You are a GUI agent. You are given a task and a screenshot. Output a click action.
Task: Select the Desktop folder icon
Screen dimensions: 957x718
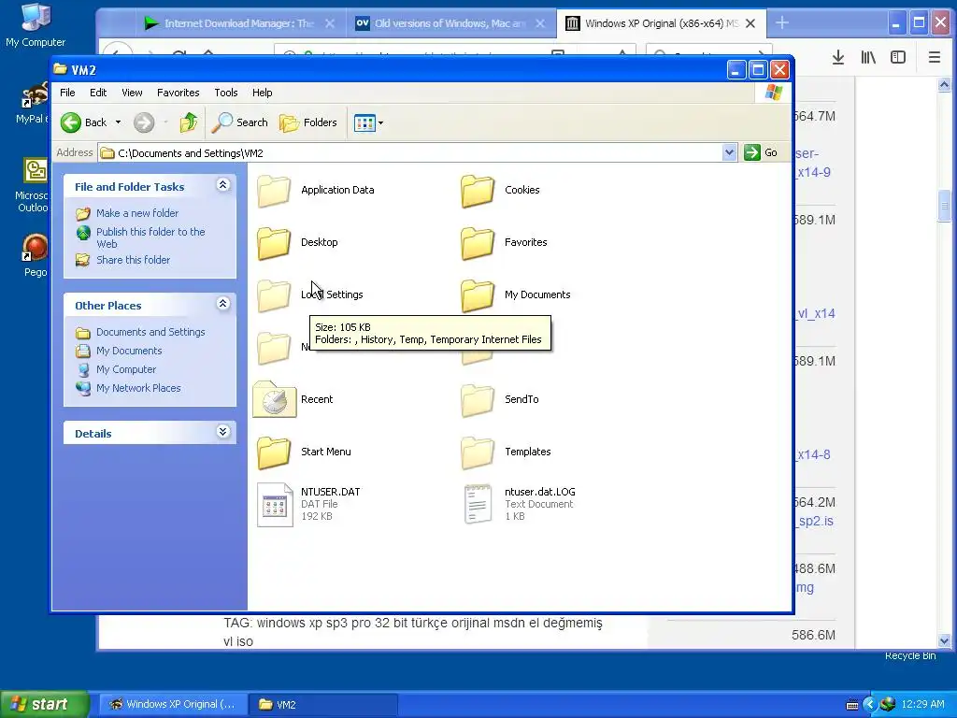(274, 243)
